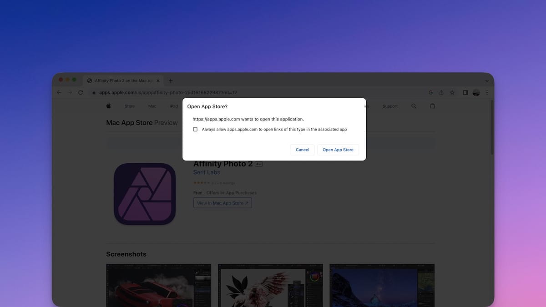Enable Always allow apps.apple.com checkbox

point(195,130)
